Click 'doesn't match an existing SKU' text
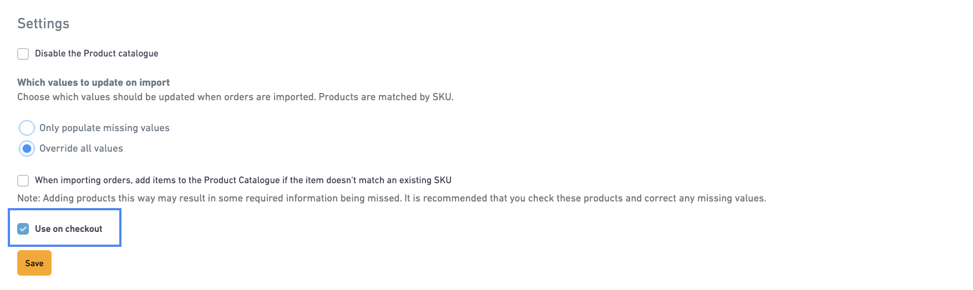This screenshot has height=290, width=973. point(388,180)
